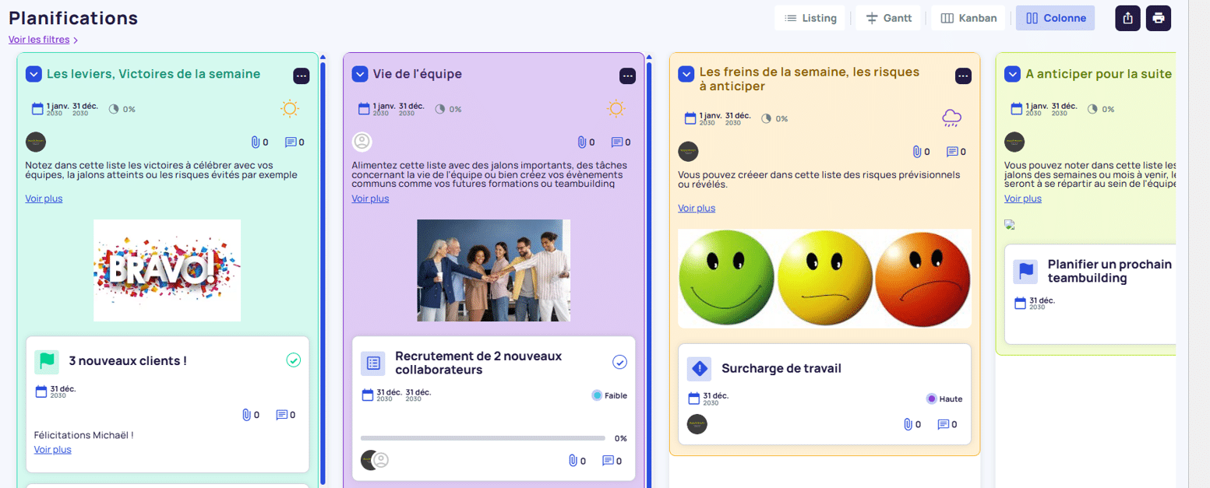Image resolution: width=1210 pixels, height=488 pixels.
Task: Toggle completion check on Recrutement de 2 nouveaux collaborateurs
Action: (620, 362)
